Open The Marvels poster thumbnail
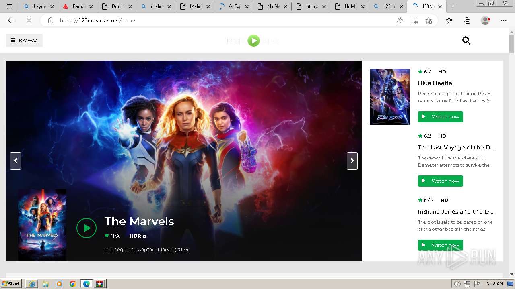Screen dimensions: 515x289 coord(42,225)
